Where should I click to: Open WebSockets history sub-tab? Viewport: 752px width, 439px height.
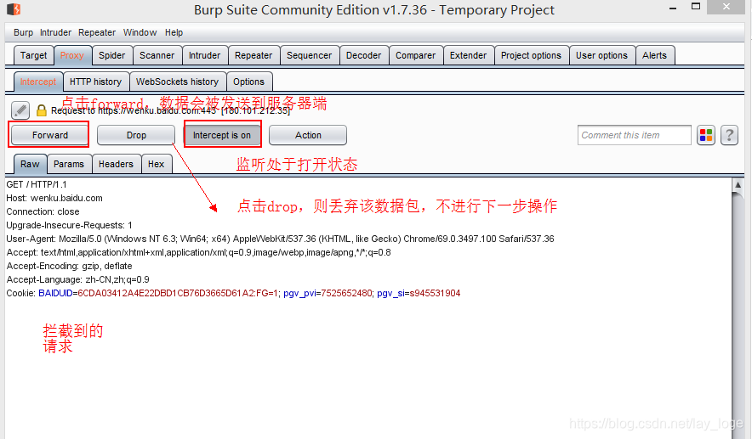177,82
